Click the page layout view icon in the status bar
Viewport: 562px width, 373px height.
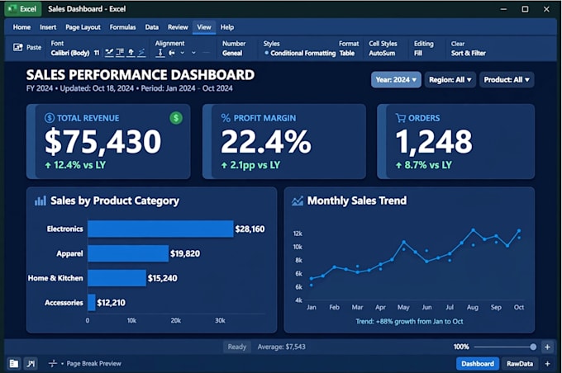tap(31, 364)
